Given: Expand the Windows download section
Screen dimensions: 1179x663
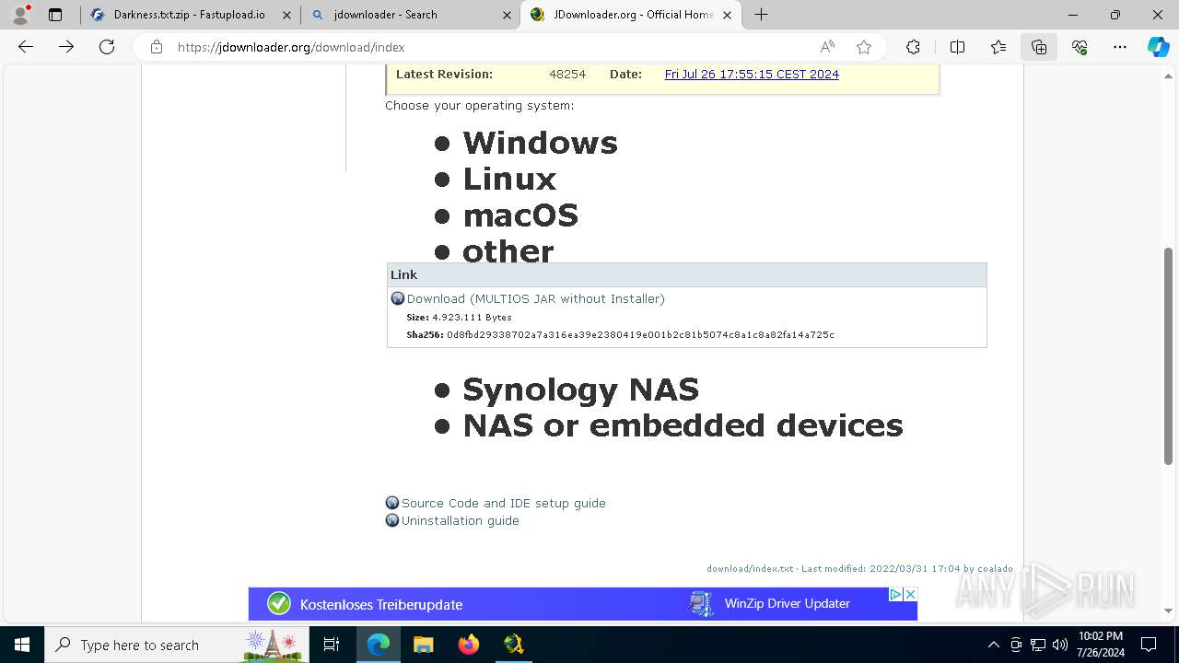Looking at the screenshot, I should [540, 143].
